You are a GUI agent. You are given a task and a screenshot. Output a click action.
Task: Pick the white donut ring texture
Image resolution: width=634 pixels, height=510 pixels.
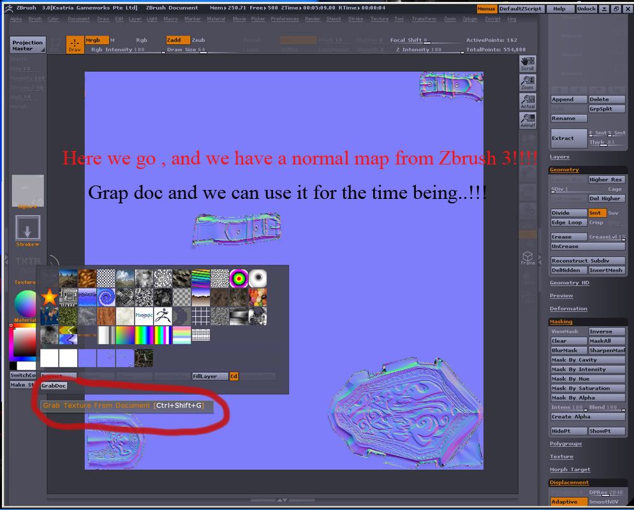[x=258, y=279]
